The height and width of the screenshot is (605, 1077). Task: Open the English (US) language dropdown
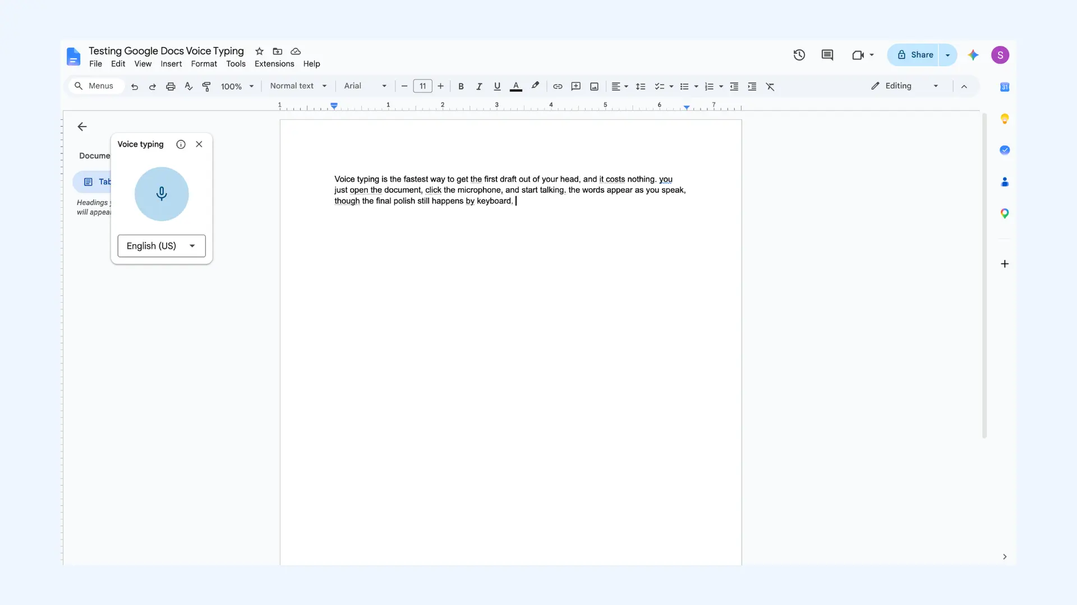click(x=162, y=246)
